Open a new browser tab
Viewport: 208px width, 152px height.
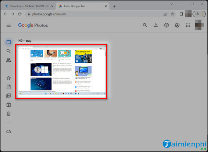pyautogui.click(x=114, y=6)
